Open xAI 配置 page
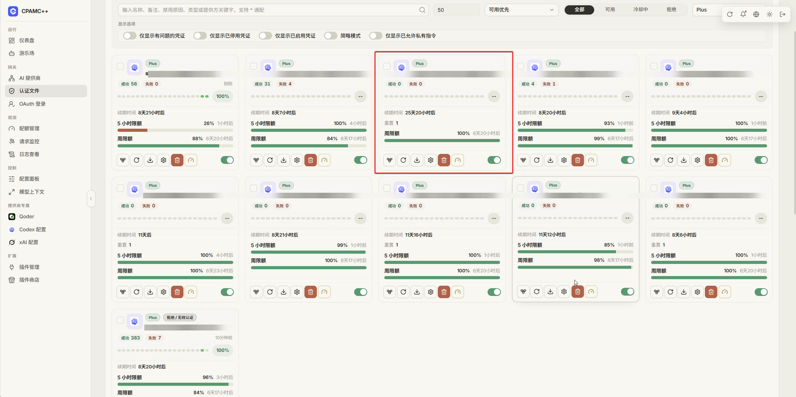This screenshot has height=397, width=796. [x=46, y=242]
